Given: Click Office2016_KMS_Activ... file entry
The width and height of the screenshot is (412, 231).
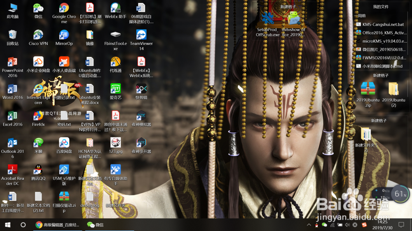Looking at the screenshot, I should point(381,33).
